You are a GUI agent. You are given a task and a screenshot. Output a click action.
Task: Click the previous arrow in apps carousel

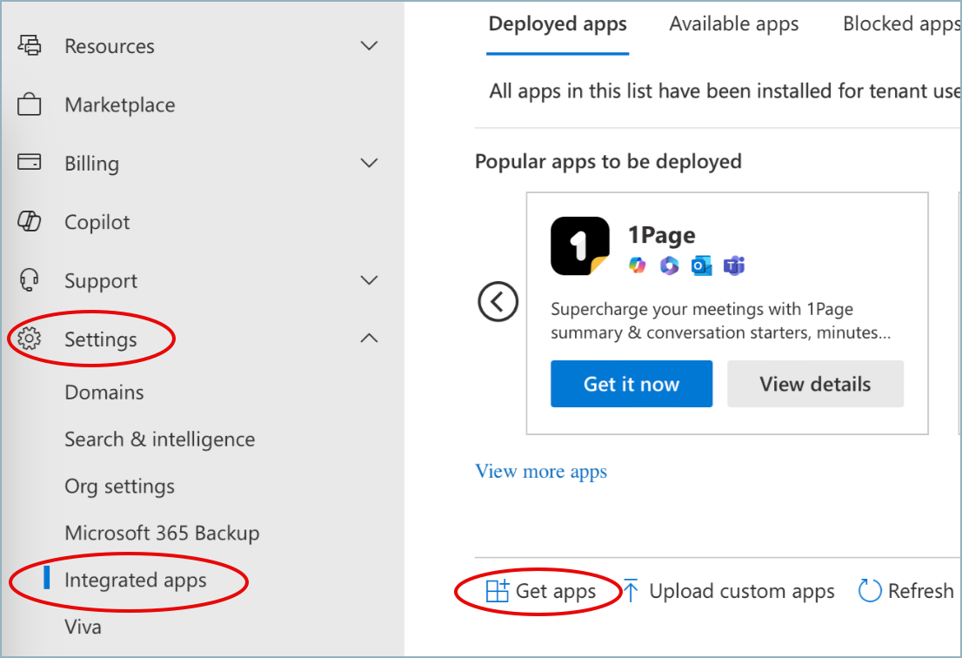coord(498,302)
